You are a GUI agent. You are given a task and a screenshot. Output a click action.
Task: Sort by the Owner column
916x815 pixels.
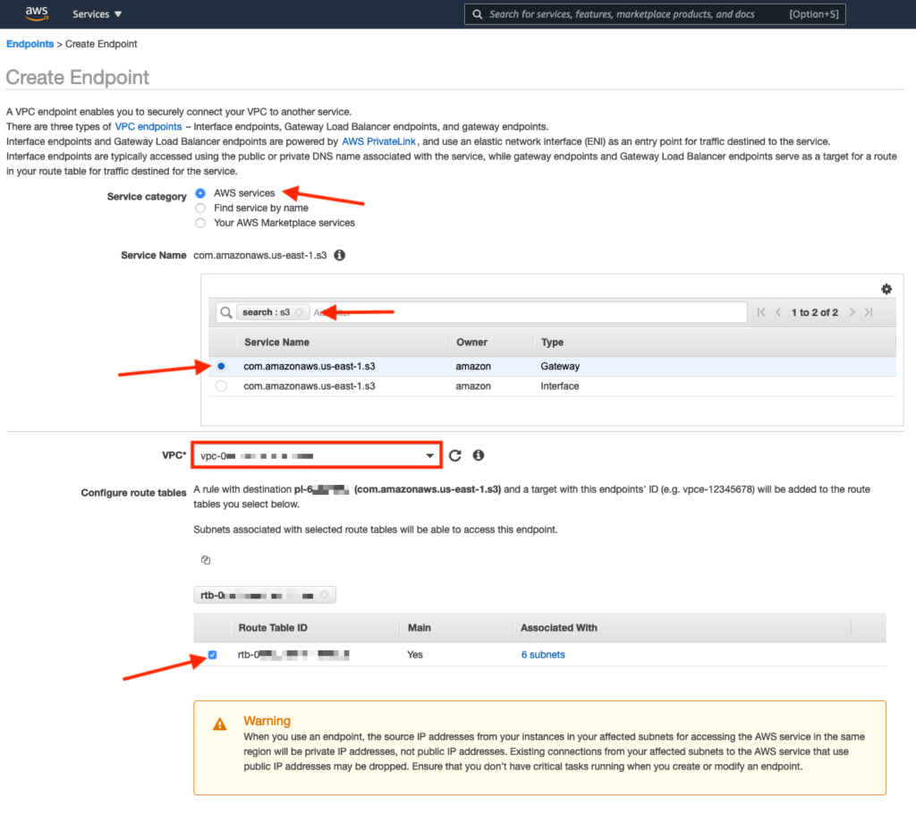[471, 343]
